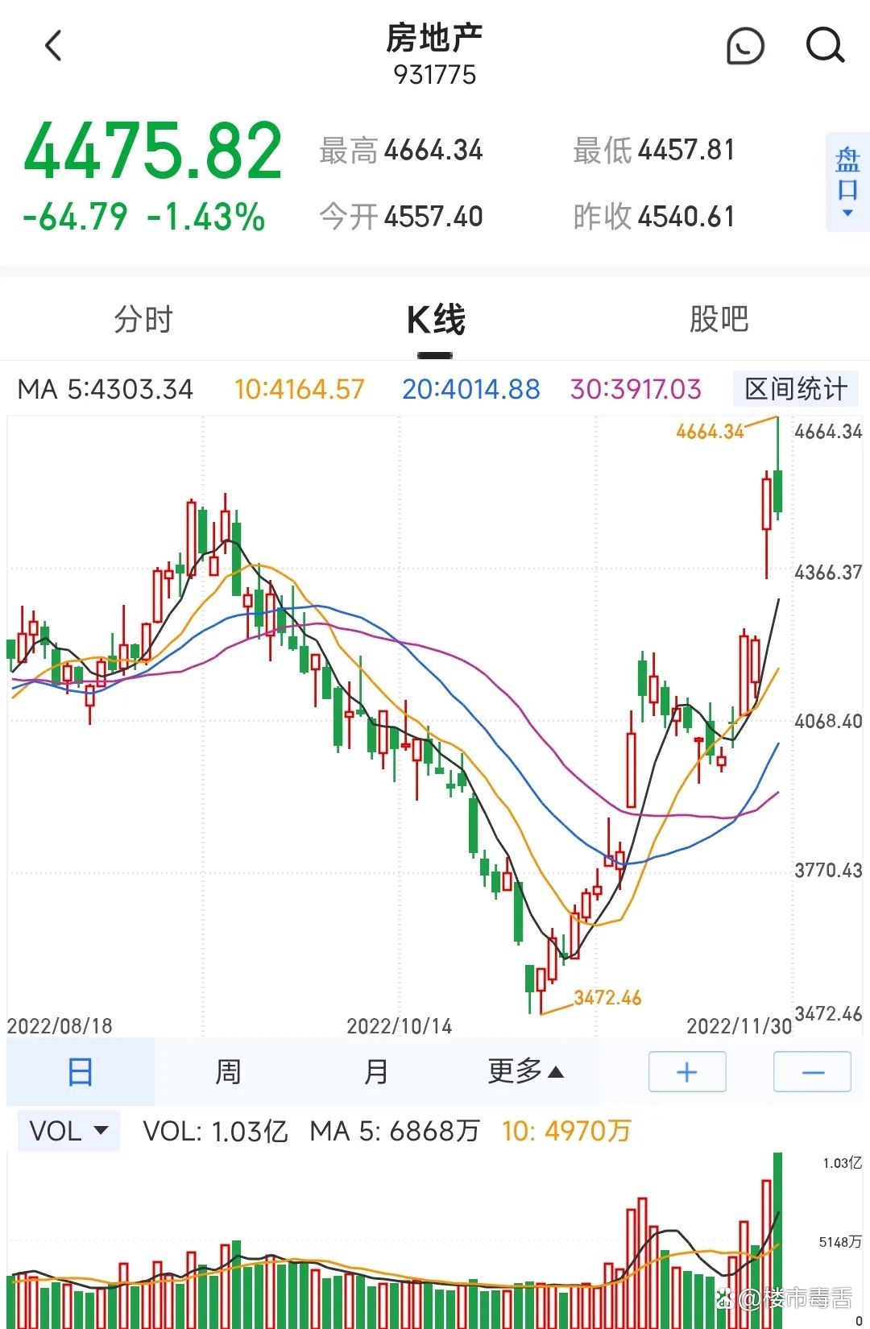Open the 股吧 tab

(x=719, y=320)
